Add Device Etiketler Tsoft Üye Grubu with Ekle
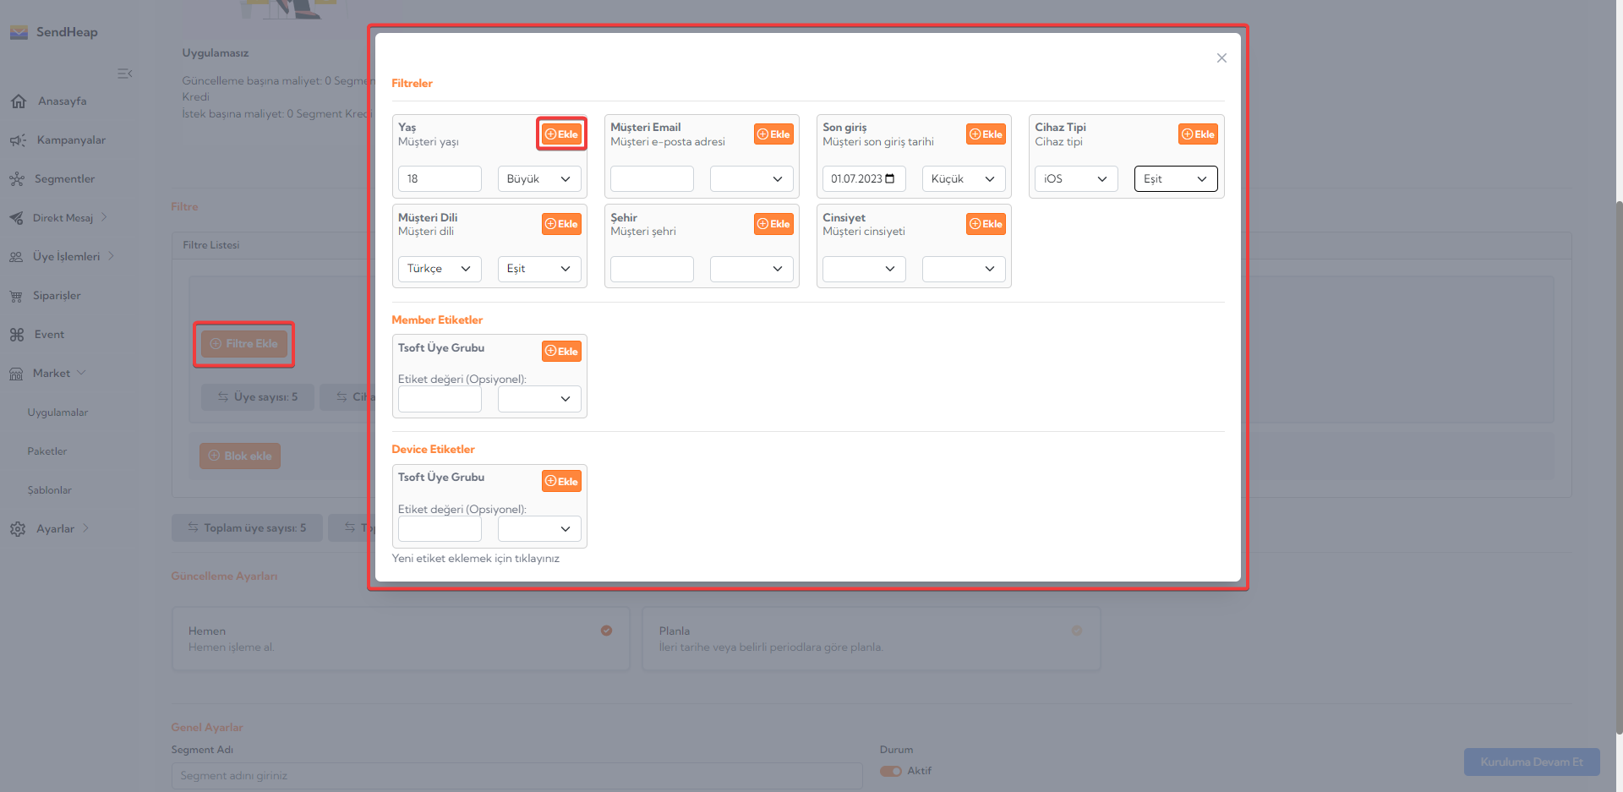This screenshot has height=792, width=1623. 561,481
